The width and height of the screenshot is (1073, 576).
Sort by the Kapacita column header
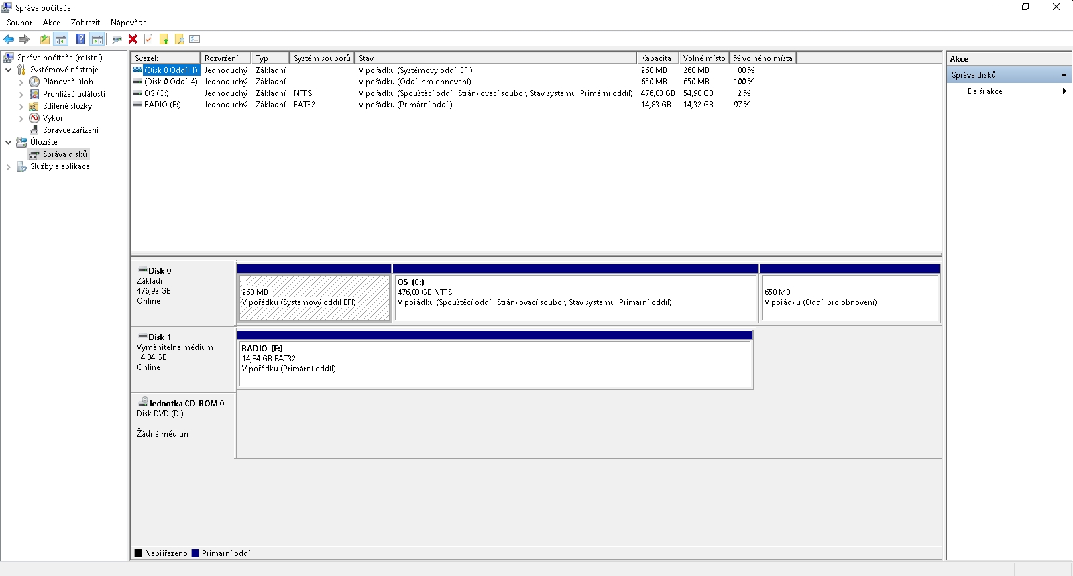pos(658,58)
